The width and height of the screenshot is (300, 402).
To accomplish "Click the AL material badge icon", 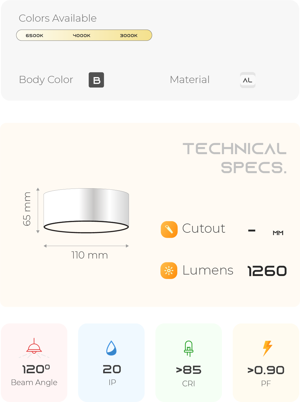I will [x=248, y=80].
